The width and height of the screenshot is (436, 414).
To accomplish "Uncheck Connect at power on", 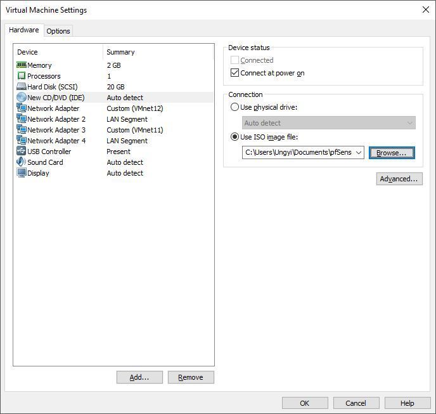I will pyautogui.click(x=234, y=73).
